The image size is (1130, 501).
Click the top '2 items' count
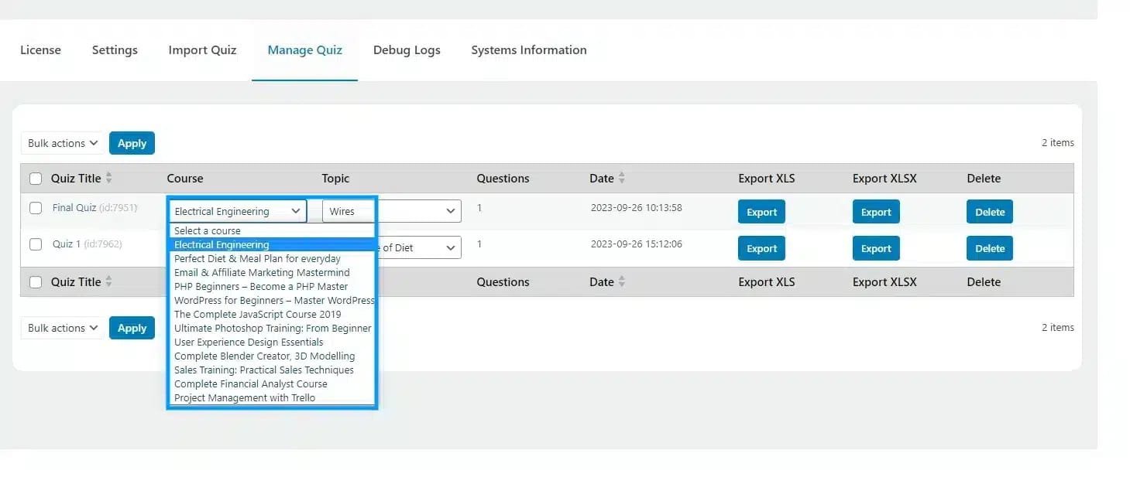pos(1057,143)
